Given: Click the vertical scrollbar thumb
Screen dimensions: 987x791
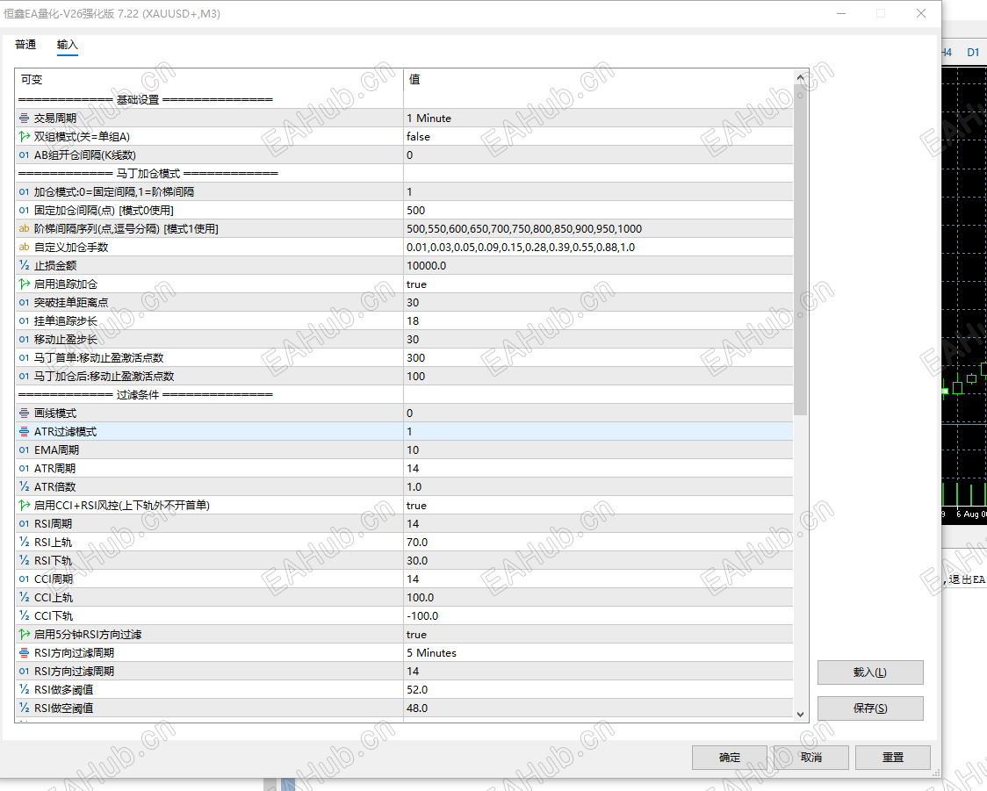Looking at the screenshot, I should pyautogui.click(x=800, y=250).
